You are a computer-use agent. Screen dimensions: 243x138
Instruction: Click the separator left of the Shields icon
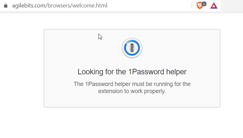[x=192, y=5]
